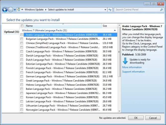
Task: Select the Norwegian Language Pack row
Action: click(x=70, y=110)
